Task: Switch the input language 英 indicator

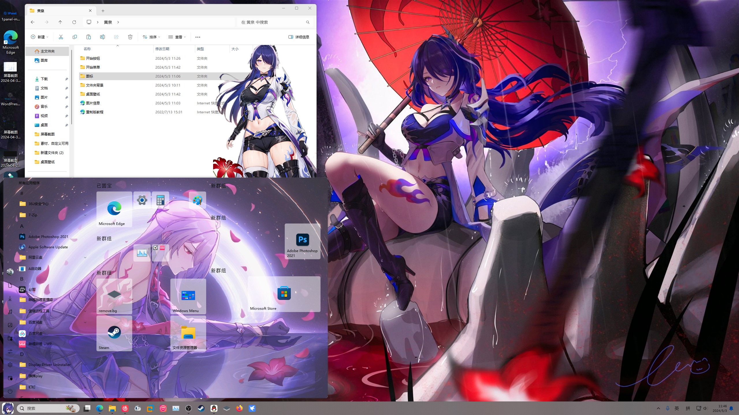Action: (x=677, y=408)
